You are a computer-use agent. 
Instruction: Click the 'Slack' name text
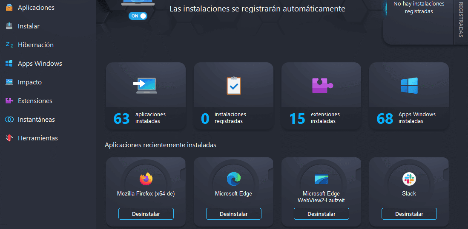[409, 194]
